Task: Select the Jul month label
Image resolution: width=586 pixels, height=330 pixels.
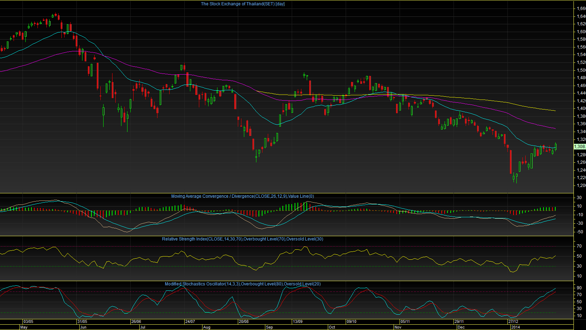Action: click(142, 327)
